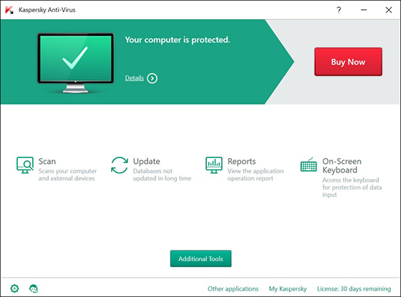Click "Access the keyboard for protection" description
The image size is (401, 297).
click(x=352, y=188)
